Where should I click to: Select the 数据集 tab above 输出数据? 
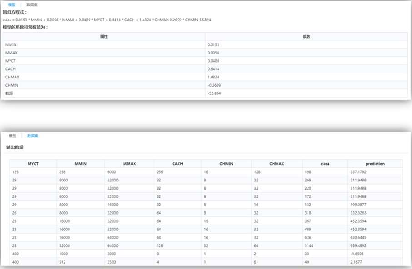point(33,136)
